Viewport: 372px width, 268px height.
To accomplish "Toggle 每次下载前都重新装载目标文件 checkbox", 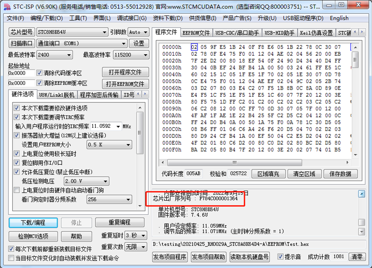I will (x=11, y=249).
